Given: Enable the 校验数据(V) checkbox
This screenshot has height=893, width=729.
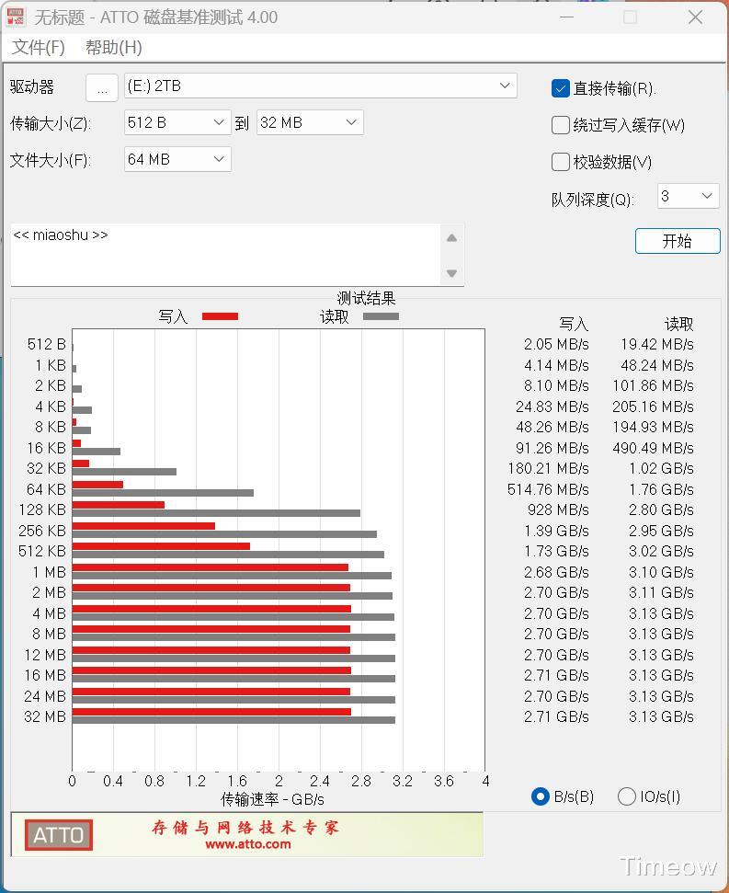Looking at the screenshot, I should (561, 162).
